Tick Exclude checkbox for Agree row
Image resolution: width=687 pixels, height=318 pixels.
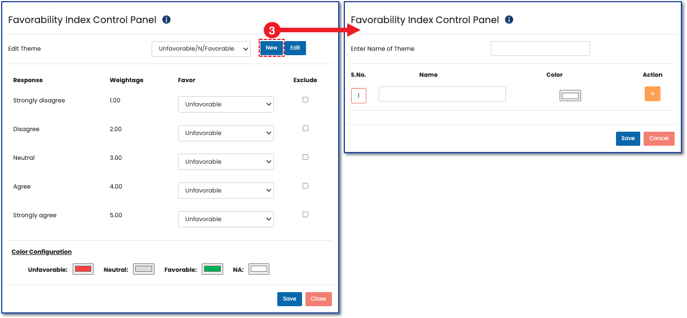tap(305, 186)
